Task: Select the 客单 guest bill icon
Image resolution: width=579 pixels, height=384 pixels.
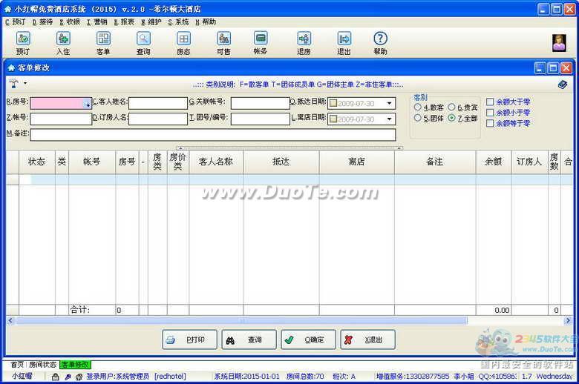Action: pos(103,39)
